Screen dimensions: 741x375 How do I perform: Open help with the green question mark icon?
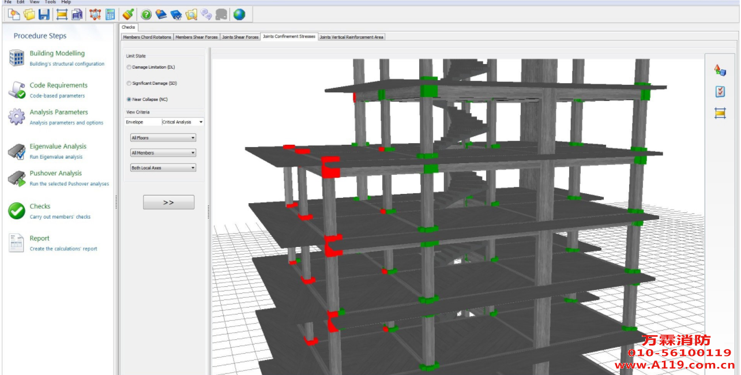146,14
